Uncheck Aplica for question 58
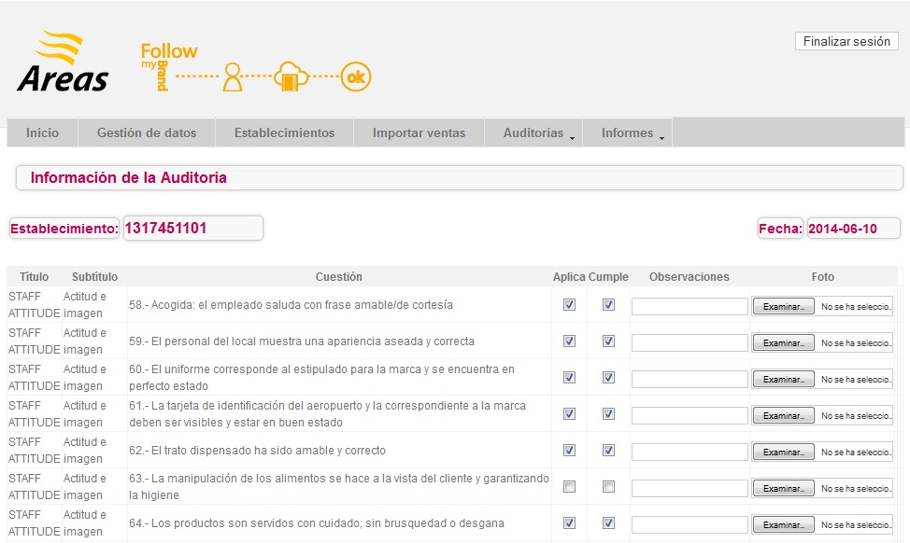The width and height of the screenshot is (910, 543). [570, 305]
